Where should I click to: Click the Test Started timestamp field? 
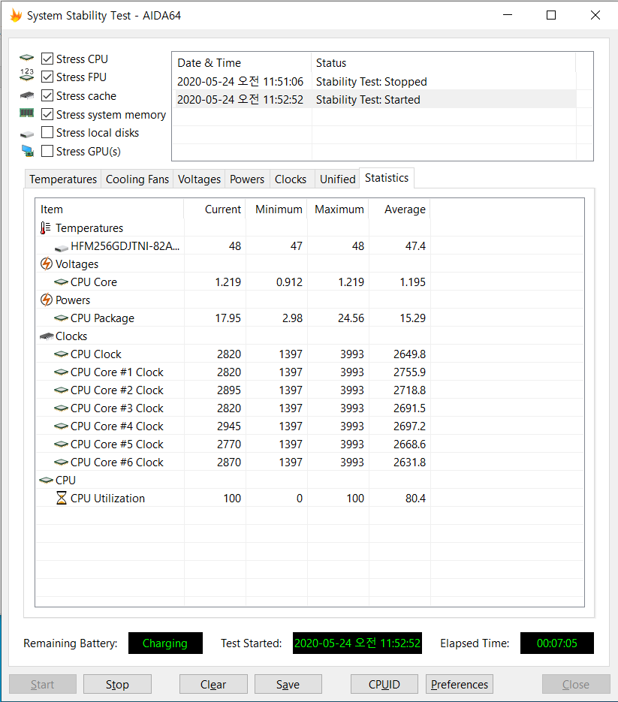pyautogui.click(x=357, y=643)
